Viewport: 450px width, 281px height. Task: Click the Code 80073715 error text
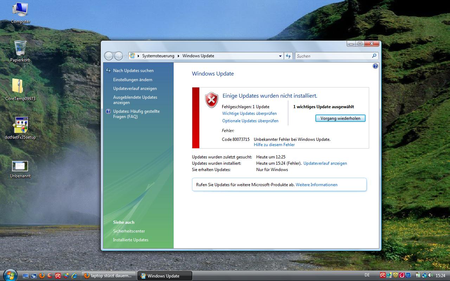point(236,139)
